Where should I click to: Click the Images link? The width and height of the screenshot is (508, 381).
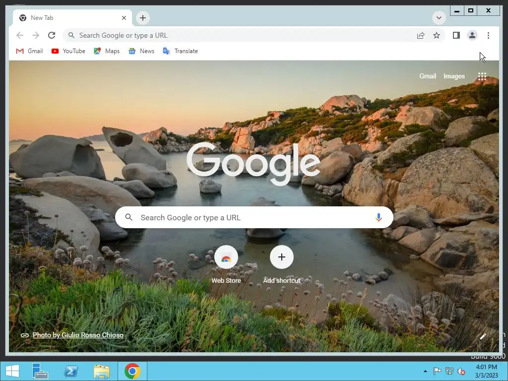(454, 76)
